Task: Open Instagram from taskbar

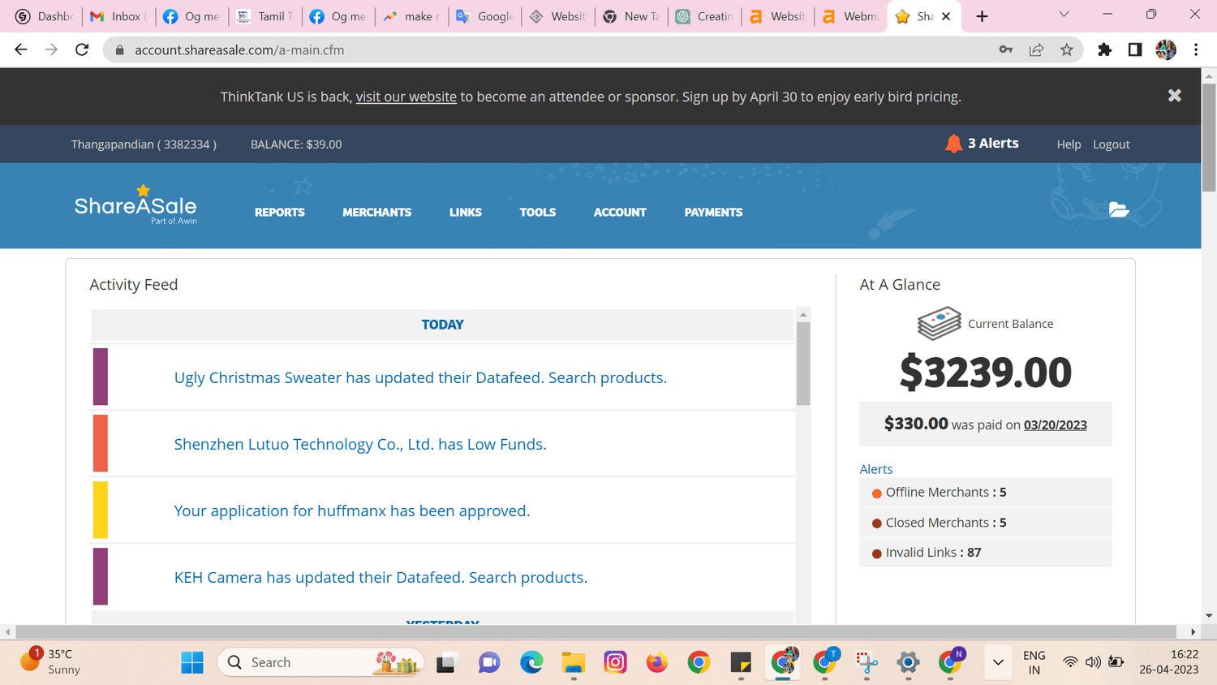Action: pos(615,662)
